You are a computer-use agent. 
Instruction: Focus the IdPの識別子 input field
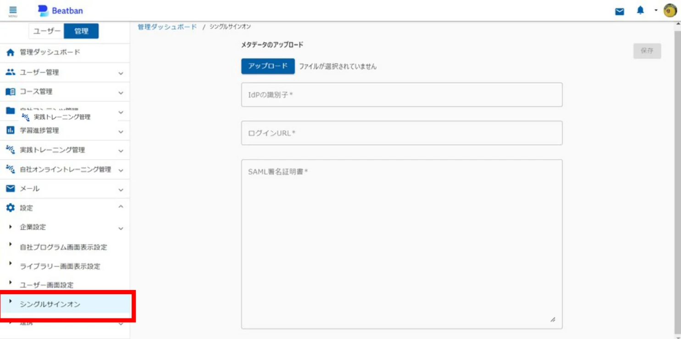(x=402, y=95)
